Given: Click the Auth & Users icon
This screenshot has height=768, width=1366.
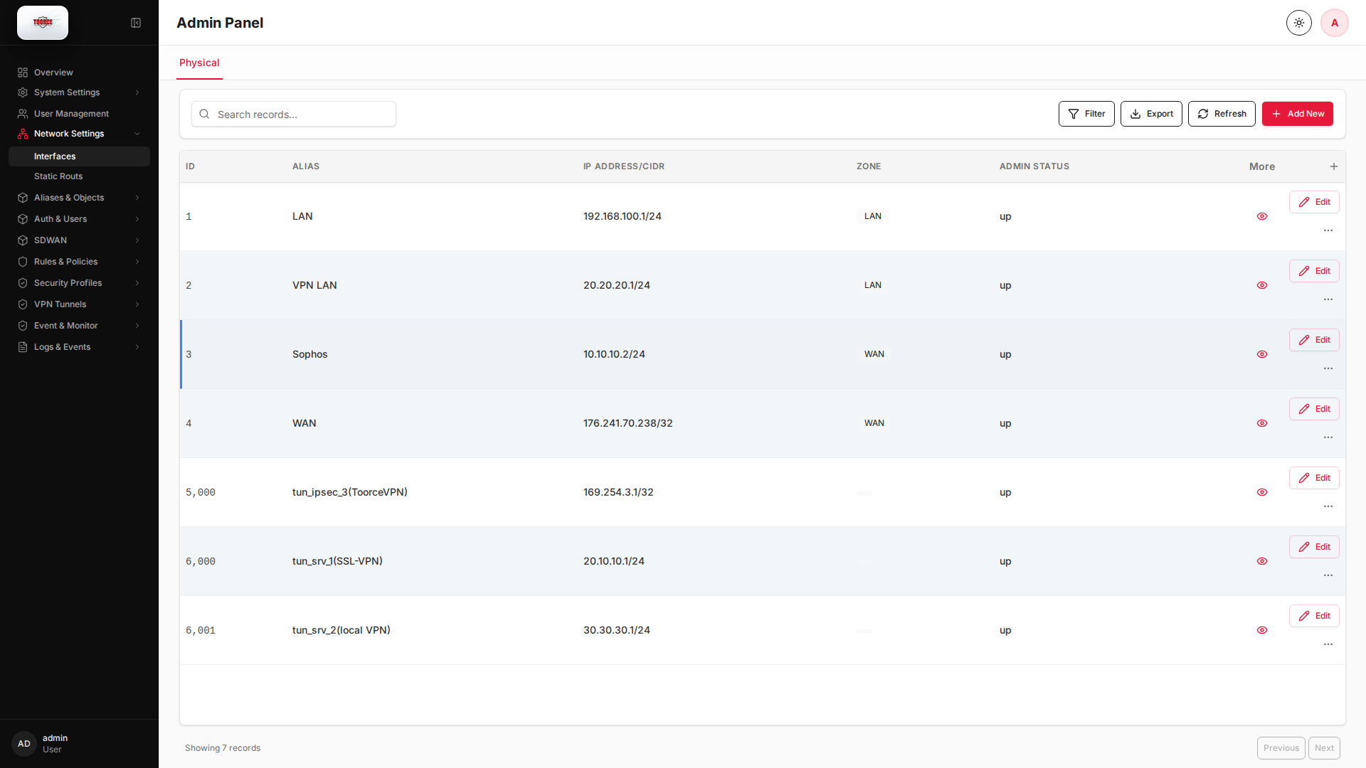Looking at the screenshot, I should [23, 219].
